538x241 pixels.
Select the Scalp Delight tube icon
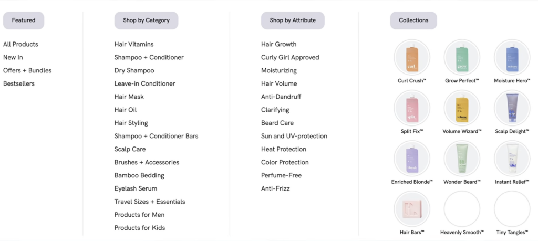(x=512, y=108)
